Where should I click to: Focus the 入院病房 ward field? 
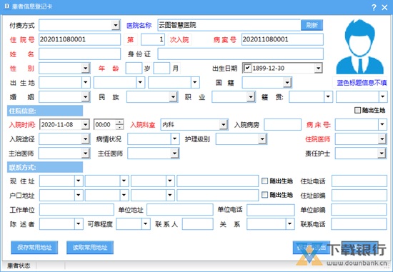(x=282, y=124)
